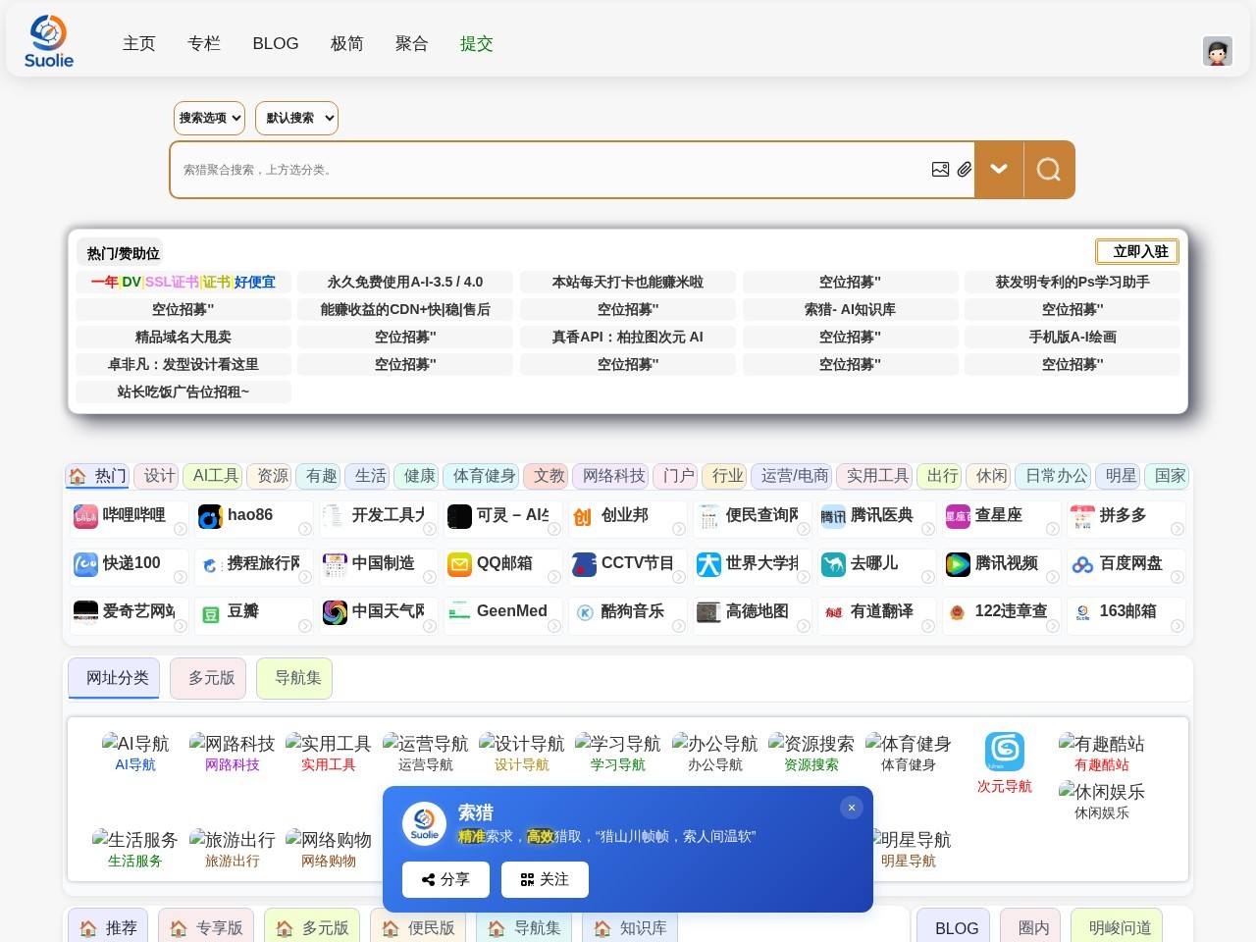Open the 默认搜索 dropdown
Viewport: 1256px width, 942px height.
(296, 118)
